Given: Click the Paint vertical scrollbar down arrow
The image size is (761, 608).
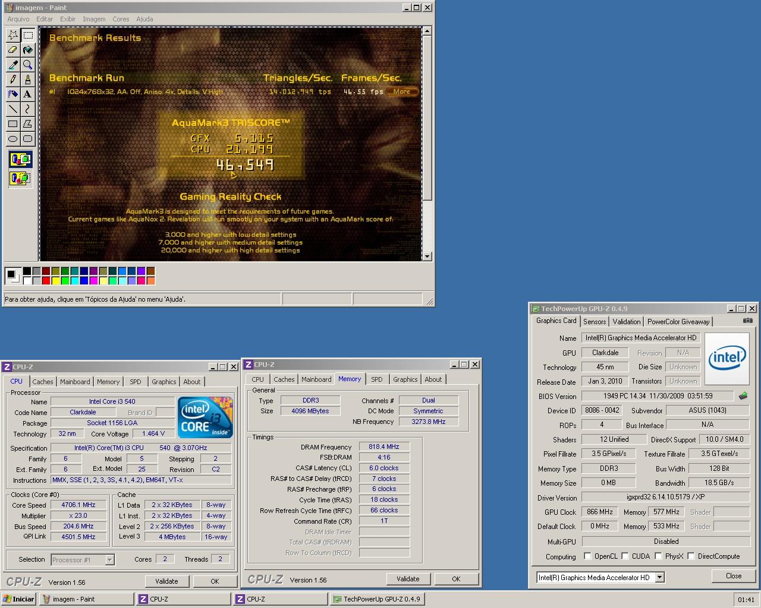Looking at the screenshot, I should pos(427,256).
